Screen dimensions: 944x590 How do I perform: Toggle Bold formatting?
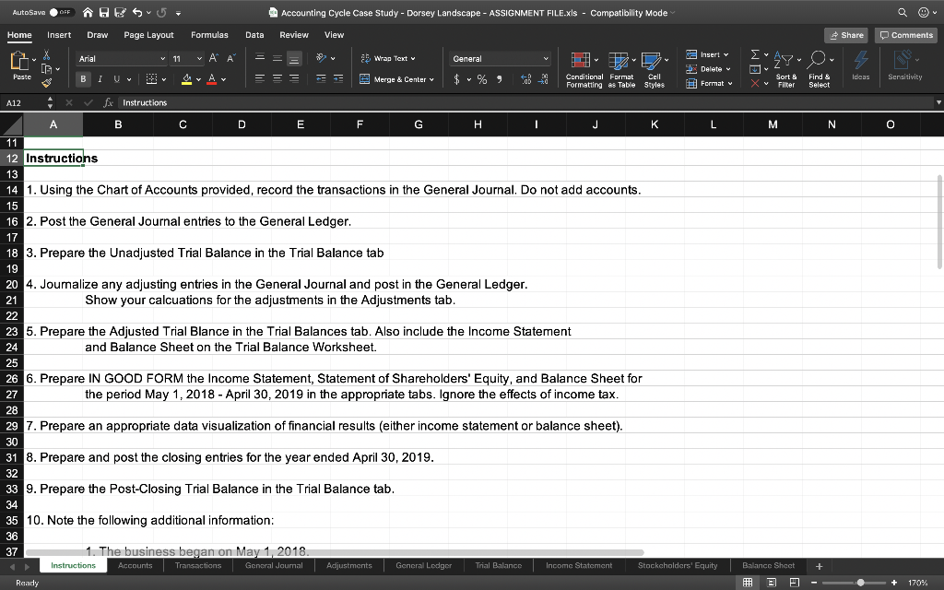[83, 79]
